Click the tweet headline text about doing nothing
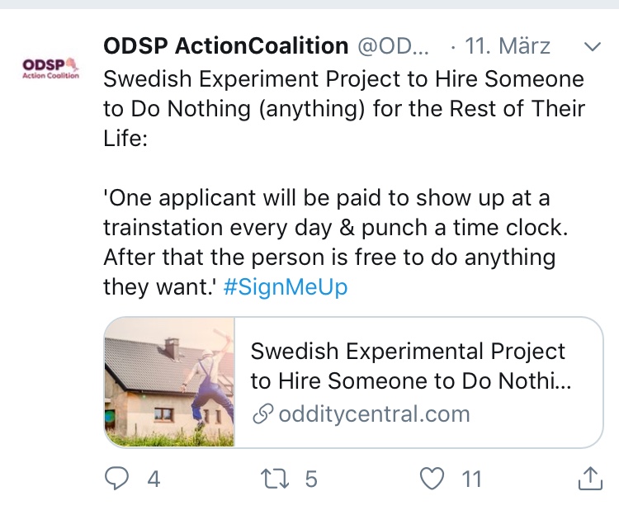 (343, 95)
